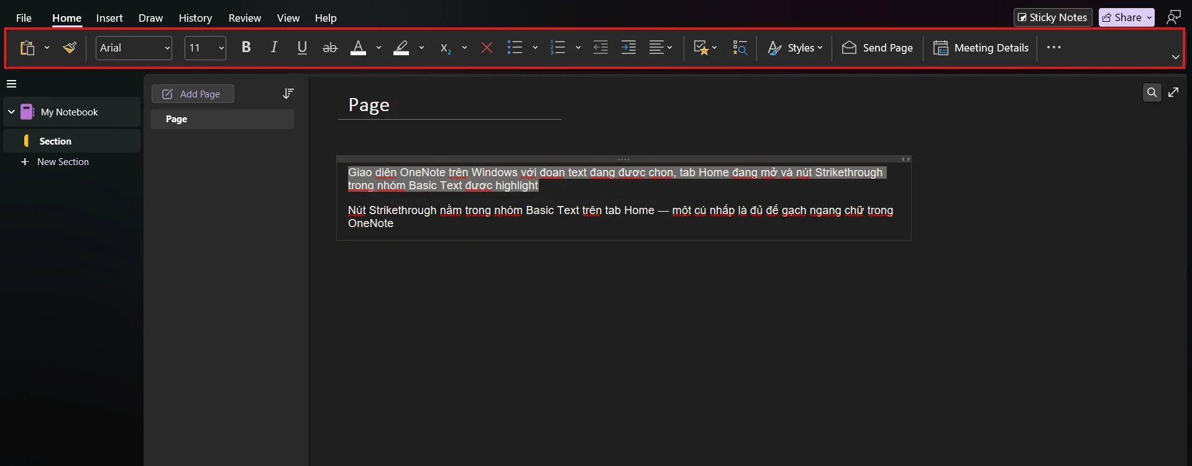
Task: Switch to the View tab
Action: pos(288,18)
